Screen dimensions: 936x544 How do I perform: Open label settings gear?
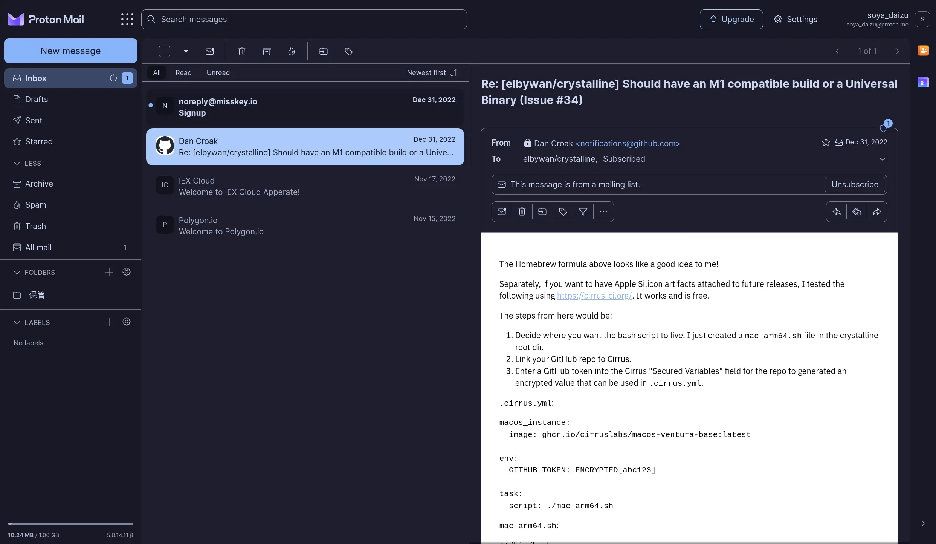click(x=127, y=322)
